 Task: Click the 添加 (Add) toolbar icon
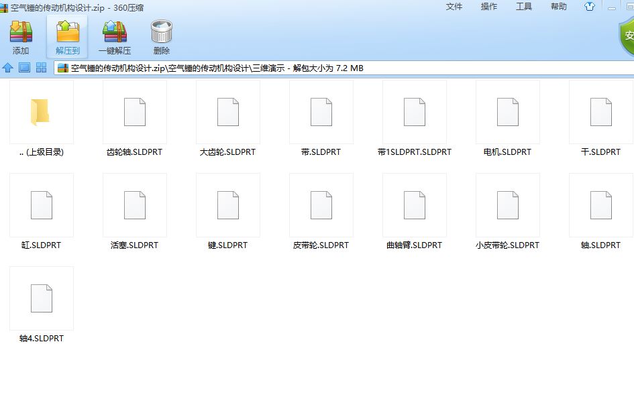click(x=21, y=32)
